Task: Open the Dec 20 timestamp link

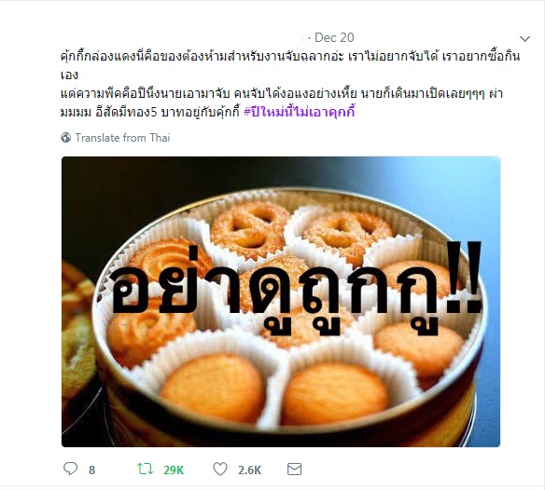Action: coord(334,37)
